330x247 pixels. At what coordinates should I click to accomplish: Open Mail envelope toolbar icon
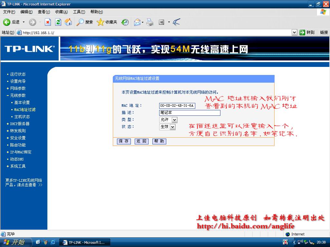click(137, 22)
